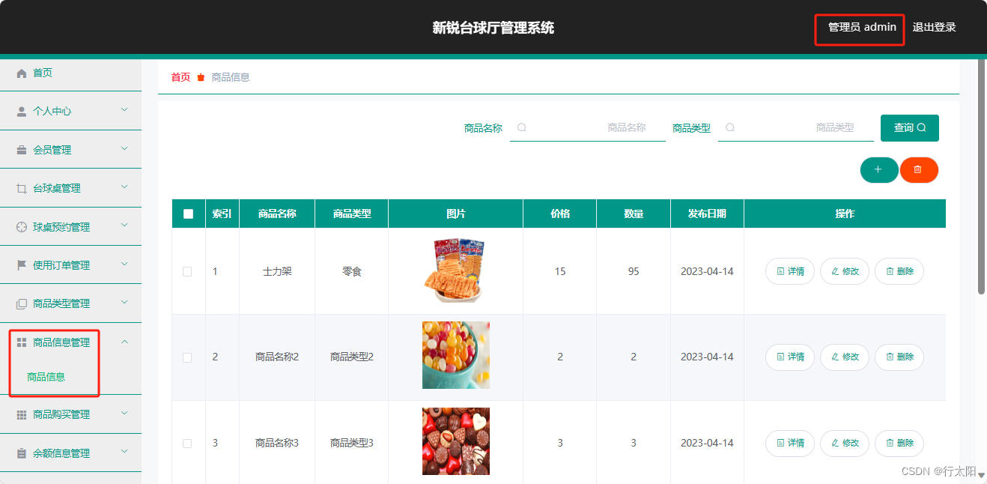Click 详情 button for 商品名称3 row
The width and height of the screenshot is (987, 484).
(790, 444)
